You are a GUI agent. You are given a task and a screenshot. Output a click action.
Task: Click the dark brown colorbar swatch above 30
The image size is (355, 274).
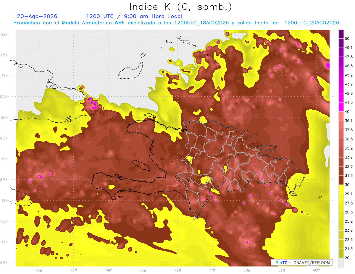coord(341,180)
